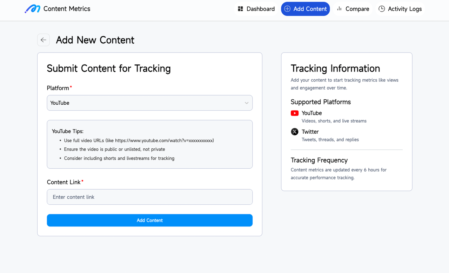449x273 pixels.
Task: Focus the Enter content link field
Action: point(150,197)
